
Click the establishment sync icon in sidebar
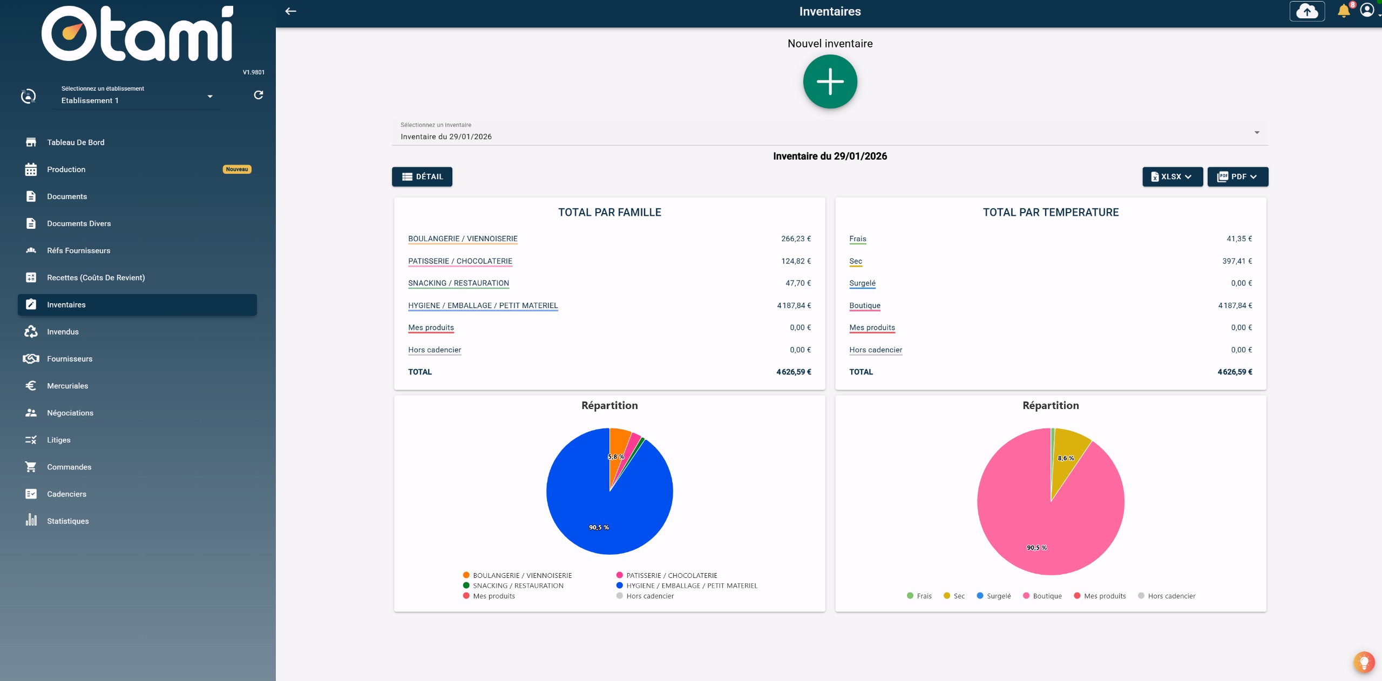point(28,96)
